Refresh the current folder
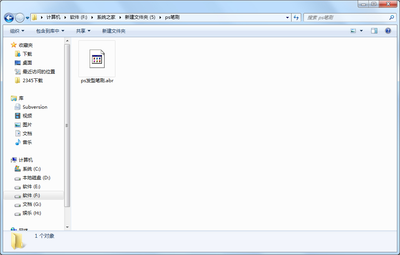 coord(296,17)
